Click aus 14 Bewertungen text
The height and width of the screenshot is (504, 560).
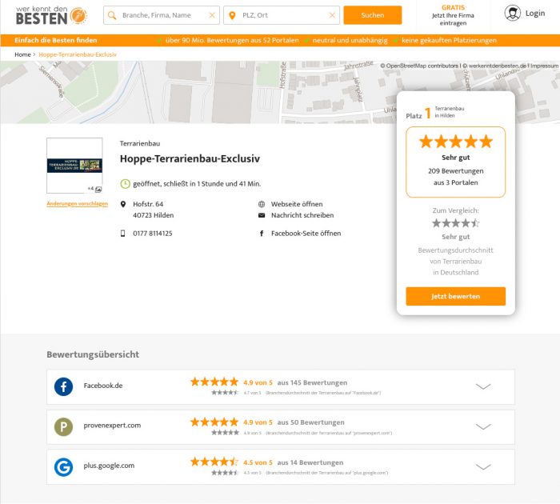coord(310,462)
